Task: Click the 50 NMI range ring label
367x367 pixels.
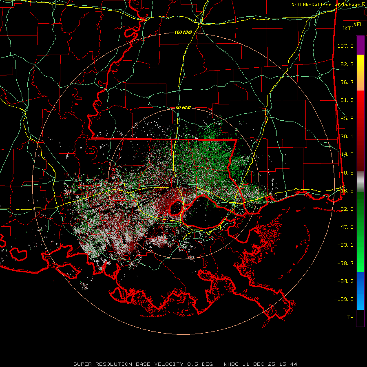Action: coord(183,108)
